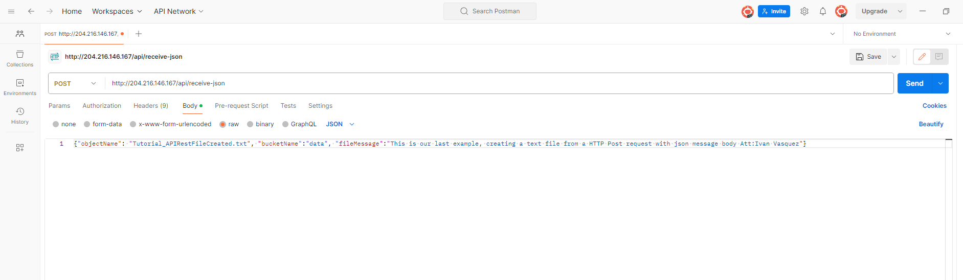This screenshot has height=280, width=963.
Task: Expand the Upgrade dropdown arrow
Action: tap(900, 11)
